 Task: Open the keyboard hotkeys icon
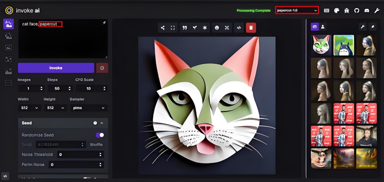click(326, 10)
